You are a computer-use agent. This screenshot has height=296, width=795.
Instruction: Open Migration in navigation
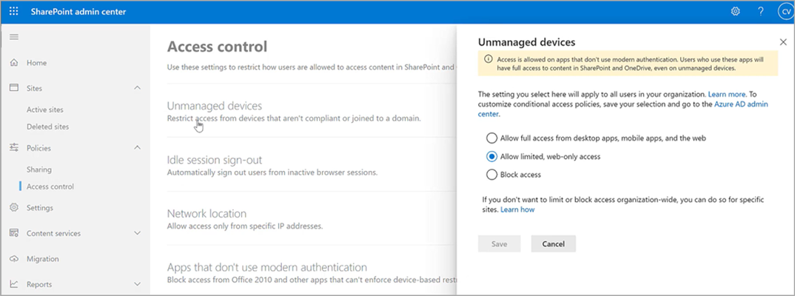click(x=43, y=259)
